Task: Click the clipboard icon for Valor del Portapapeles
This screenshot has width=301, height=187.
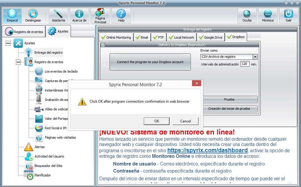Action: point(39,118)
